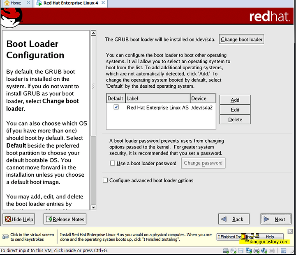Click help panel scrollbar down arrow

tap(93, 207)
